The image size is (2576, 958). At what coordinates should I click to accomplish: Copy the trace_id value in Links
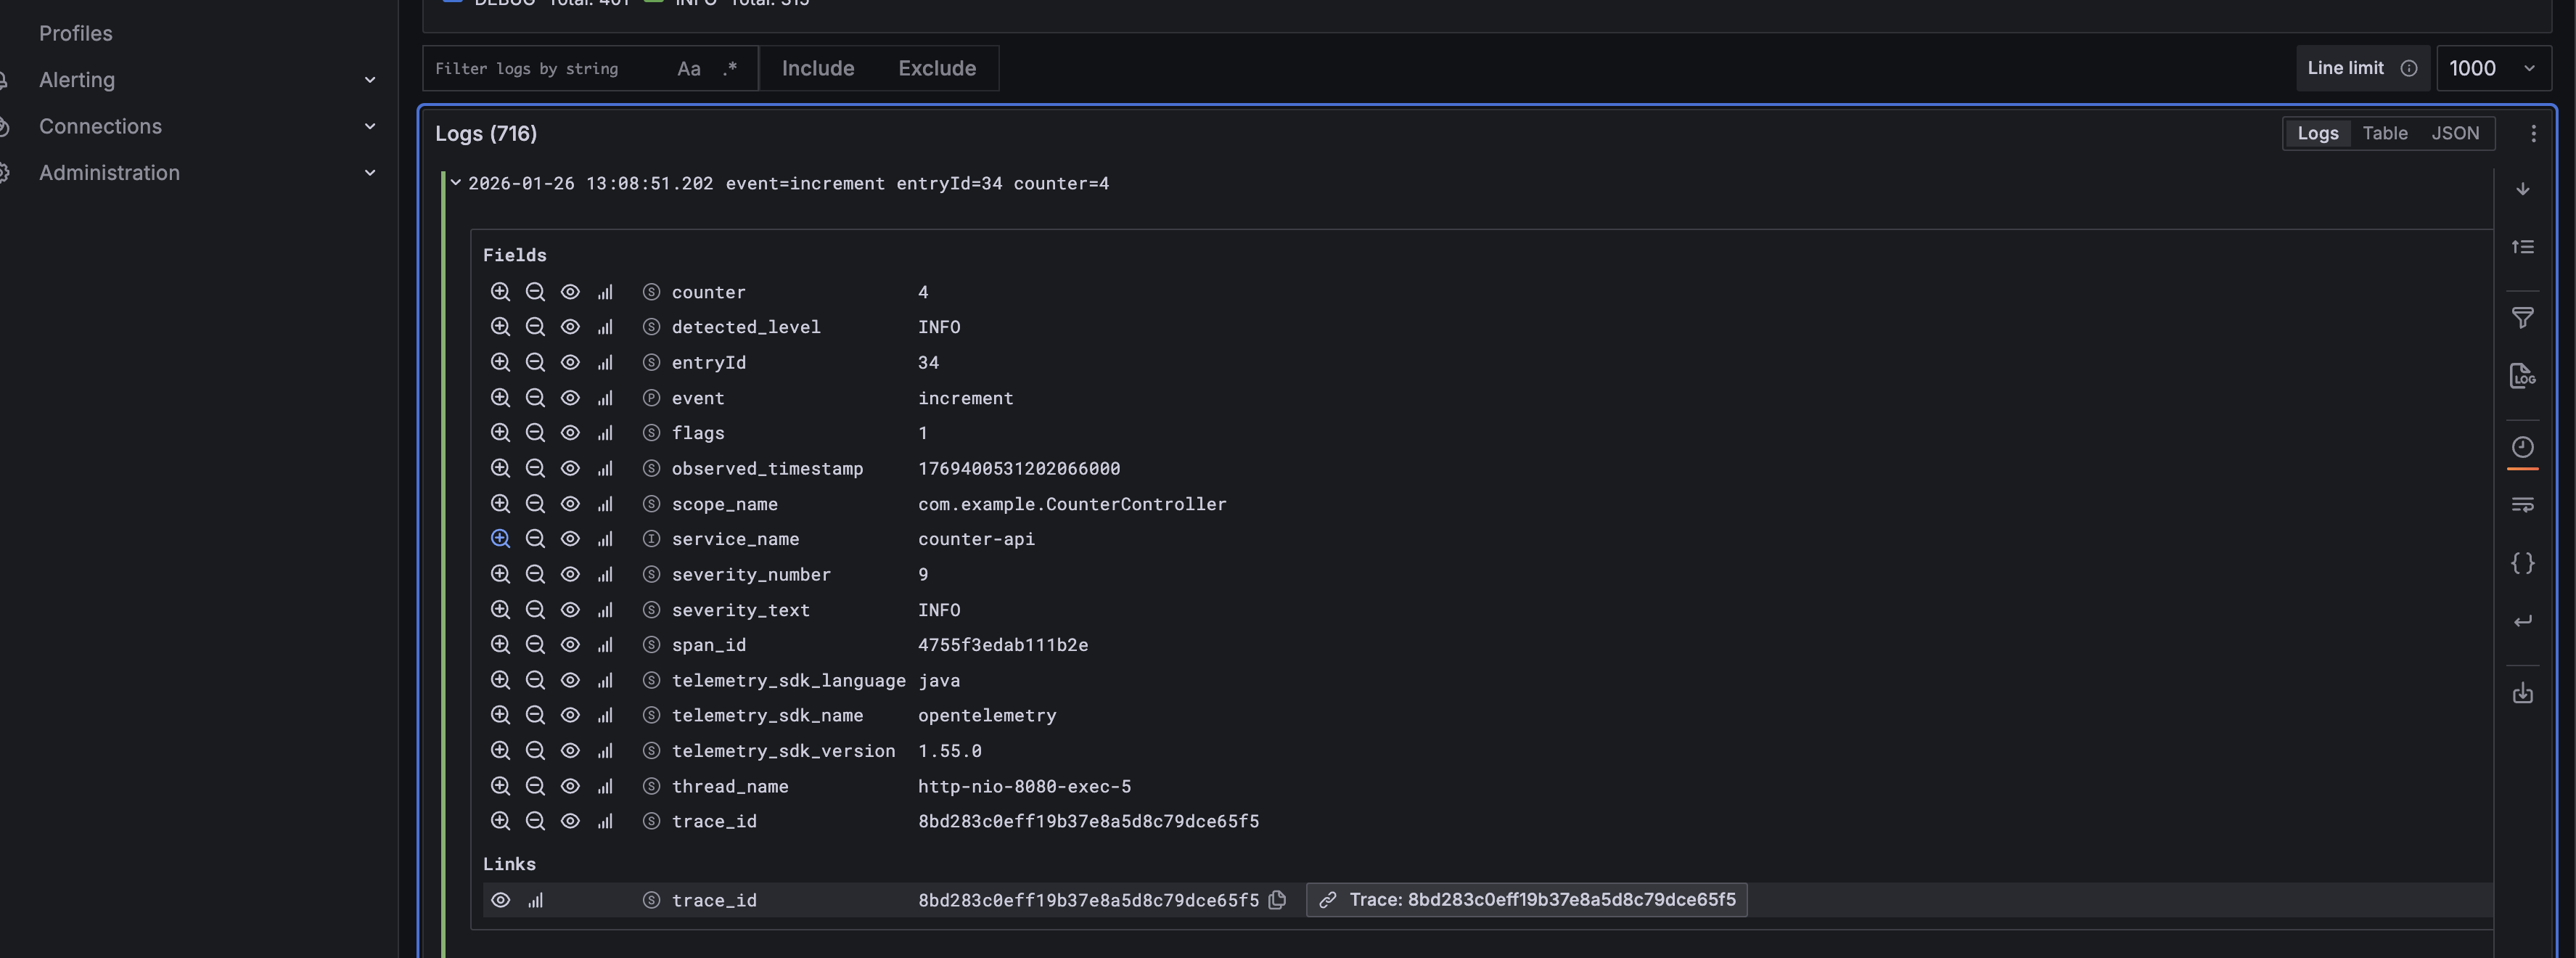pos(1277,900)
